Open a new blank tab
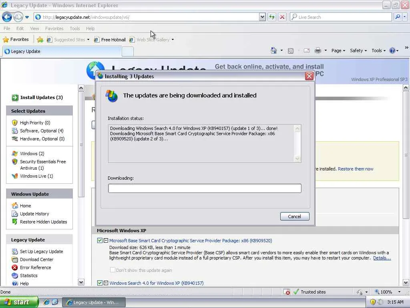The width and height of the screenshot is (410, 308). [x=128, y=51]
